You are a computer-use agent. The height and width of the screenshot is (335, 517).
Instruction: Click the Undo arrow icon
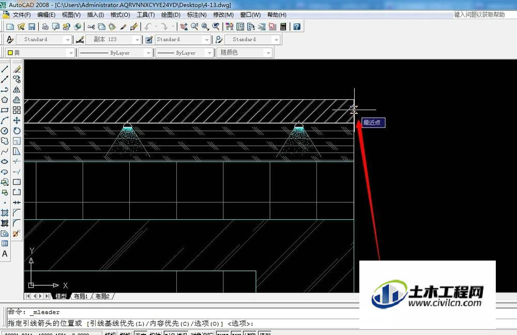(148, 27)
